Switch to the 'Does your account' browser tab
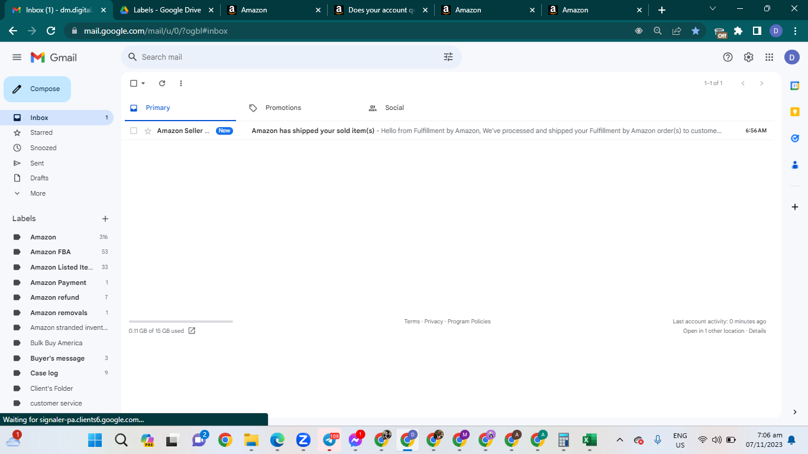The height and width of the screenshot is (454, 808). pos(382,10)
